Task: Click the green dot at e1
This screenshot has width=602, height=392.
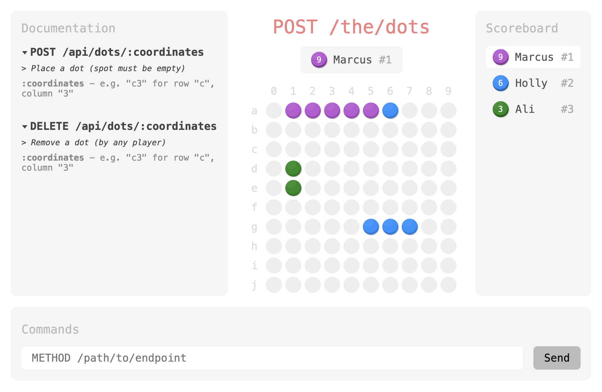Action: pyautogui.click(x=293, y=188)
